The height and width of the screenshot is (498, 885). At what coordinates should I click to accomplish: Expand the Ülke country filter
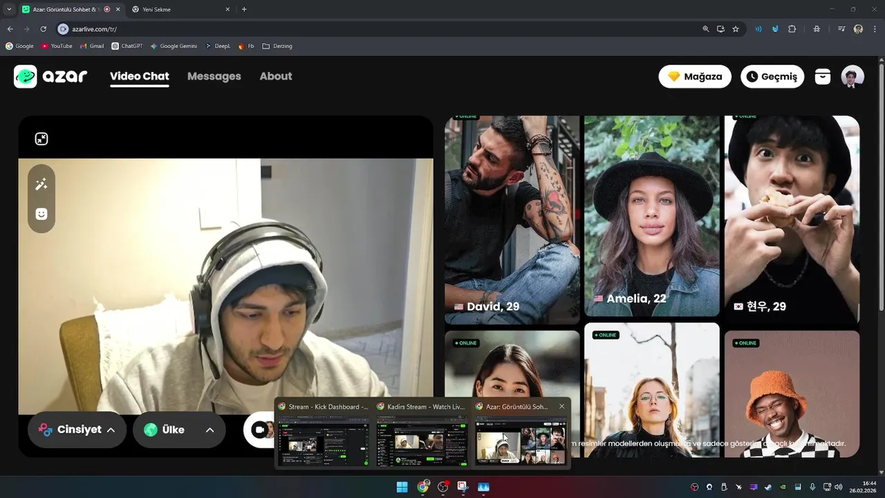tap(179, 430)
